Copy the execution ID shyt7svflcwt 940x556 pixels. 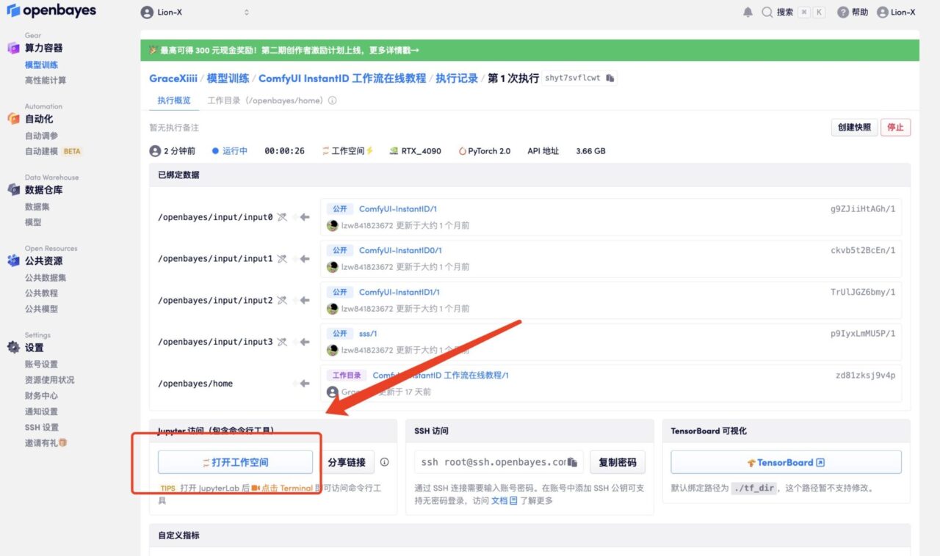point(610,78)
